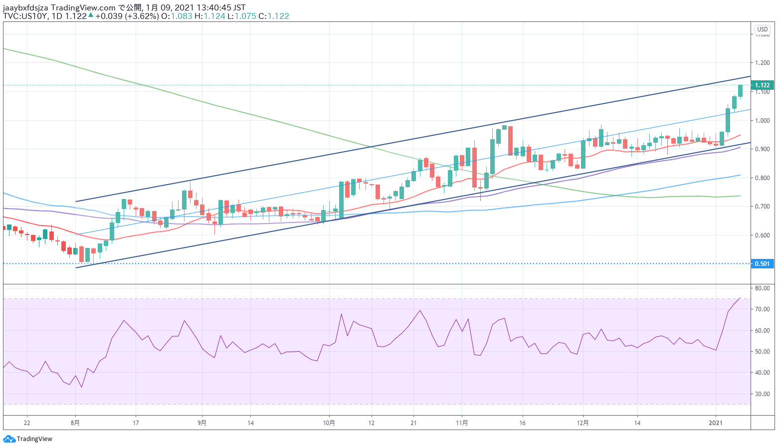Click the 1.200 price axis label

tap(762, 63)
